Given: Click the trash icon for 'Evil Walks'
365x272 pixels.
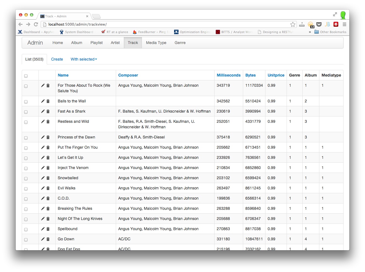Looking at the screenshot, I should point(48,188).
